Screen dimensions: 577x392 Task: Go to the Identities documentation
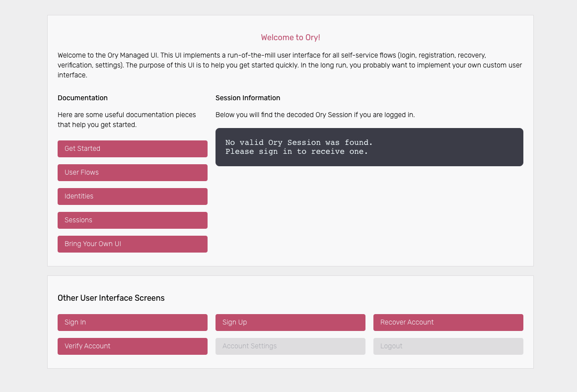point(133,196)
